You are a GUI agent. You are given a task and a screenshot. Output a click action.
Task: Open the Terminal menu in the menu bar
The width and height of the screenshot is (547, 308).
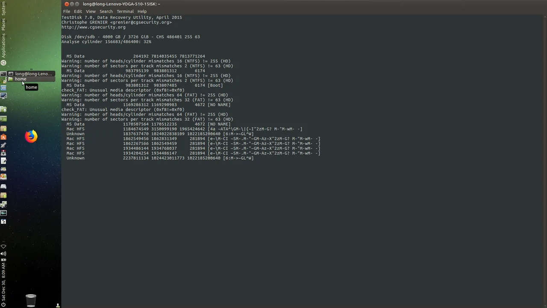pos(125,12)
